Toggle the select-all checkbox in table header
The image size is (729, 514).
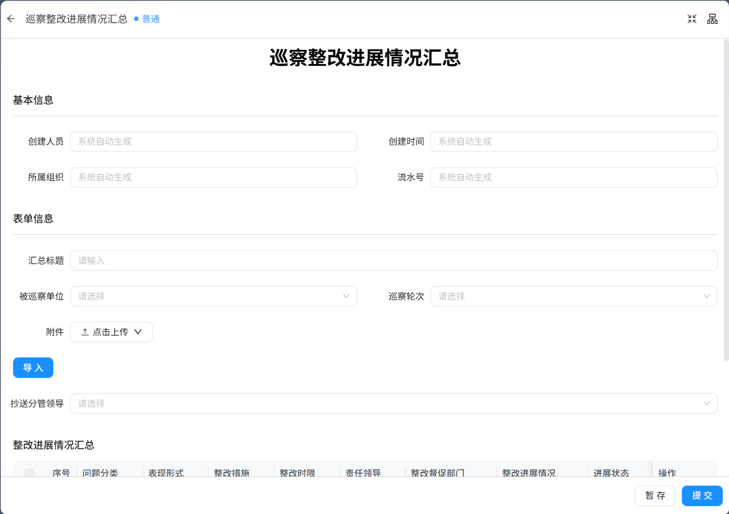30,473
